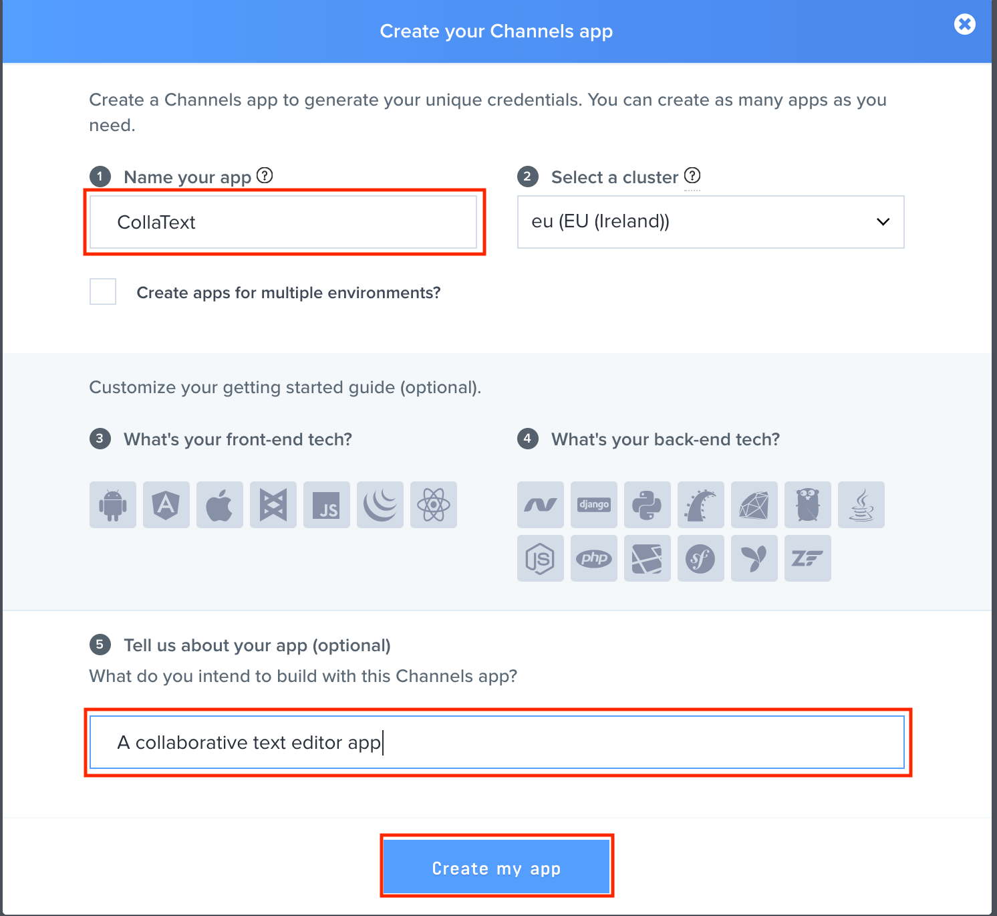The image size is (997, 916).
Task: Select jQuery as front-end tech
Action: [380, 505]
